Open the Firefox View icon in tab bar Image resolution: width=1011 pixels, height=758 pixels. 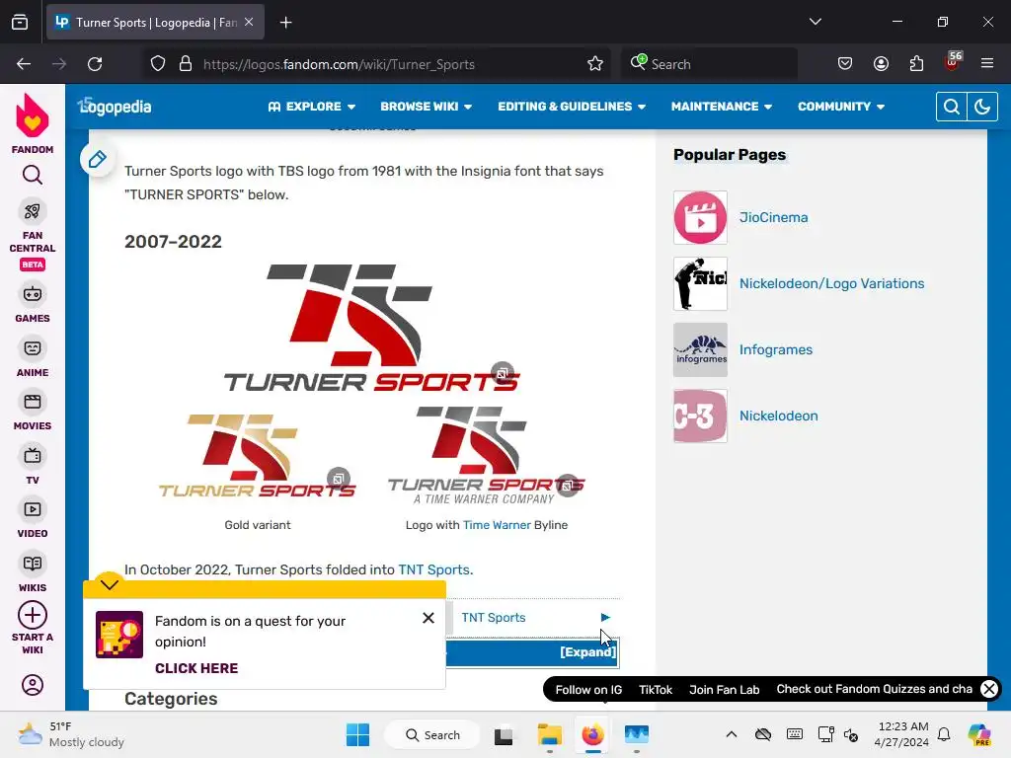[x=20, y=23]
